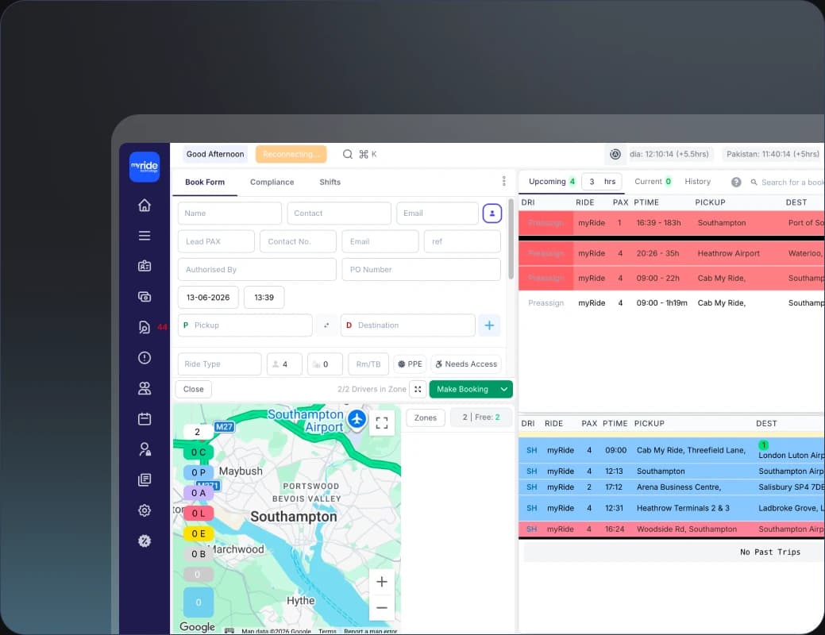Toggle the 0 C status filter on map
The image size is (825, 635).
coord(199,452)
